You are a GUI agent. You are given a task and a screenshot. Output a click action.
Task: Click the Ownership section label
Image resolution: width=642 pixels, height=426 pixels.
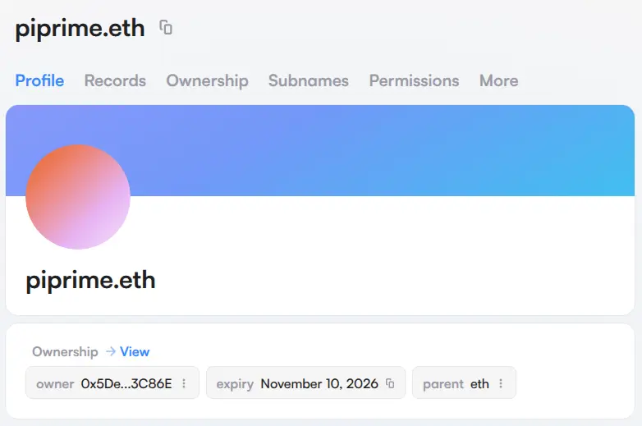65,351
